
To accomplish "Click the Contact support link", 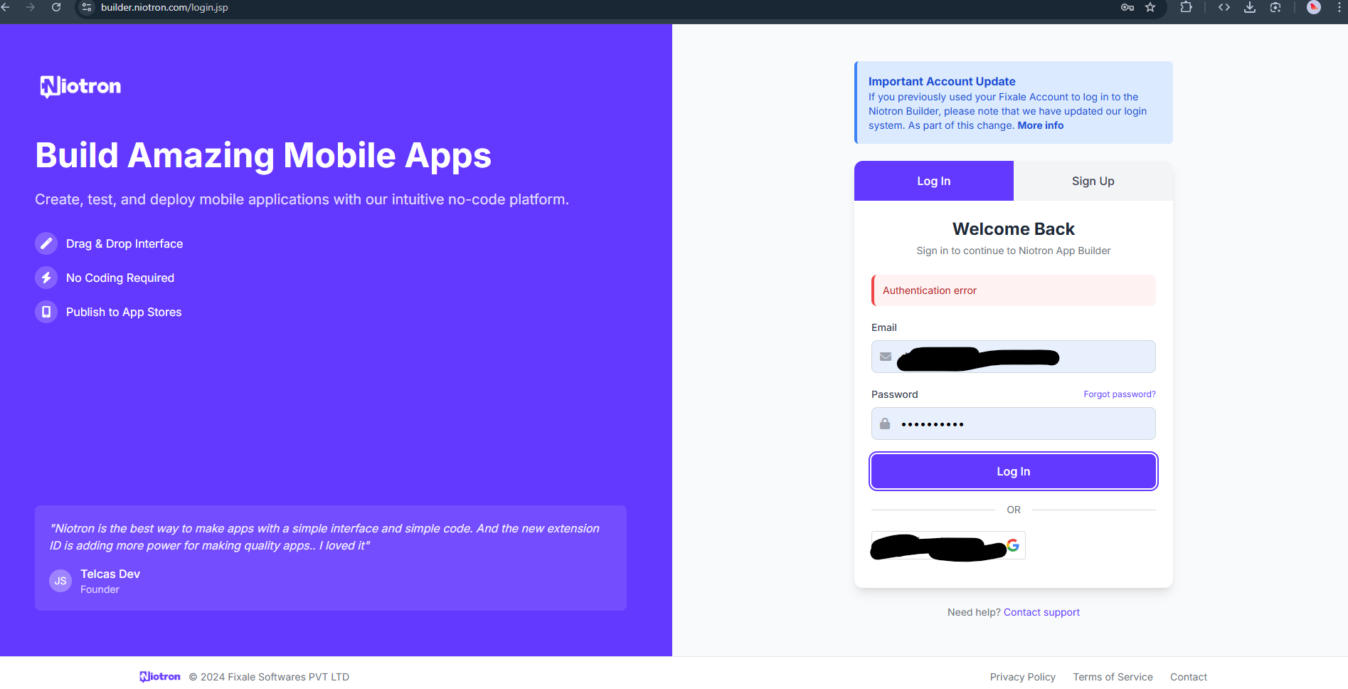I will (x=1041, y=612).
